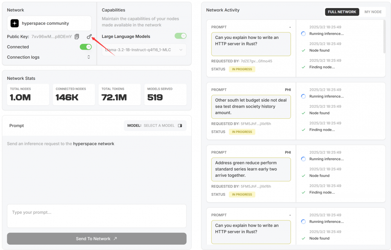Click the Network Activity vertical scrollbar

coord(383,36)
